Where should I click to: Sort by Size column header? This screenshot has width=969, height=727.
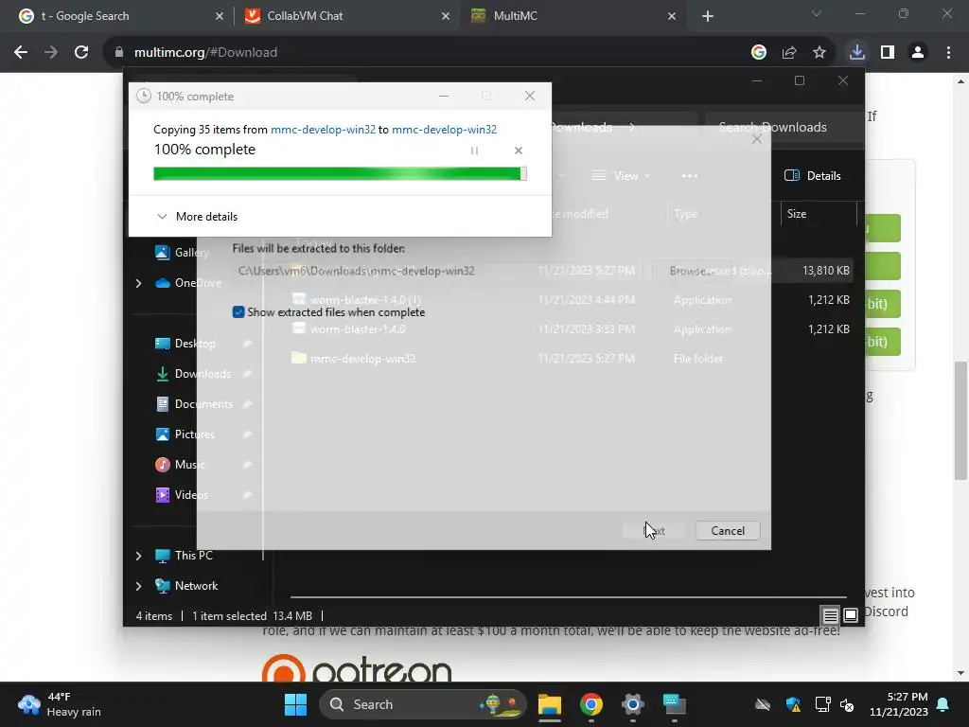[x=819, y=214]
